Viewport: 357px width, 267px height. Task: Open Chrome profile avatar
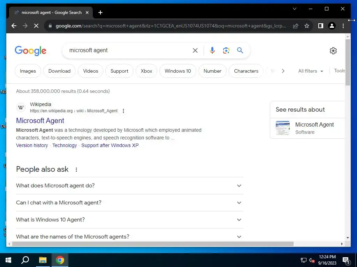tap(332, 26)
